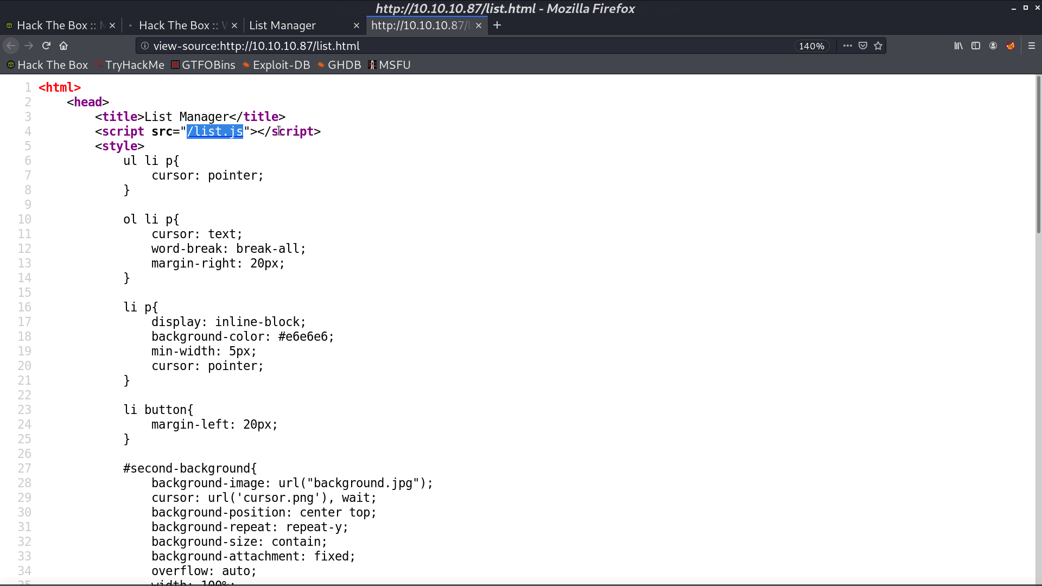Click 'cursor: url('cursor.png'), wait;' line
The image size is (1042, 586).
click(264, 498)
